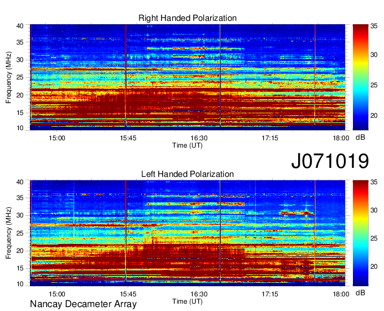Click the 25 dB label on lower colorbar
384x311 pixels.
coord(374,238)
